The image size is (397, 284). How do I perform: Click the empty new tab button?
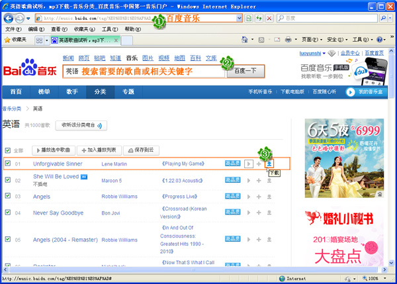[127, 40]
